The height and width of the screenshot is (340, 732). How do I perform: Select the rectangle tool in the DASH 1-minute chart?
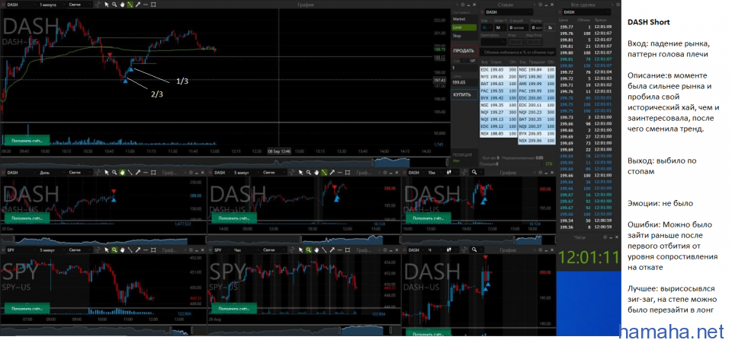tap(153, 5)
